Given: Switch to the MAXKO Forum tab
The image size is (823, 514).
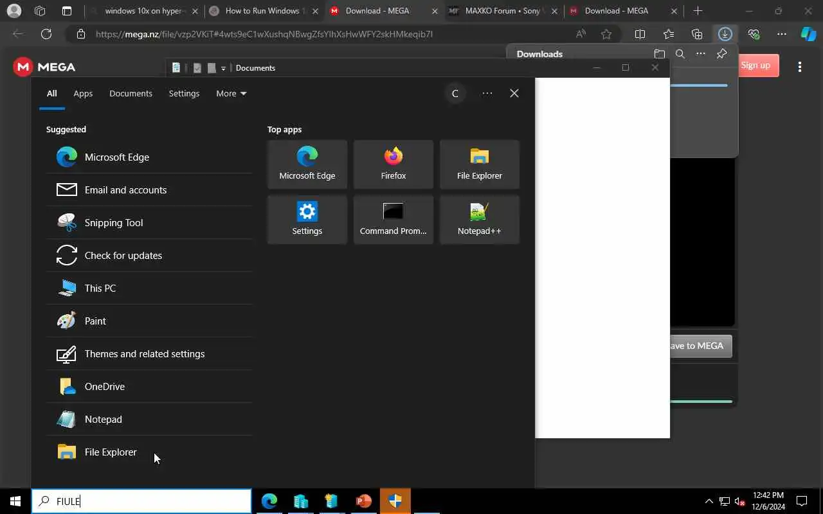Looking at the screenshot, I should coord(503,11).
